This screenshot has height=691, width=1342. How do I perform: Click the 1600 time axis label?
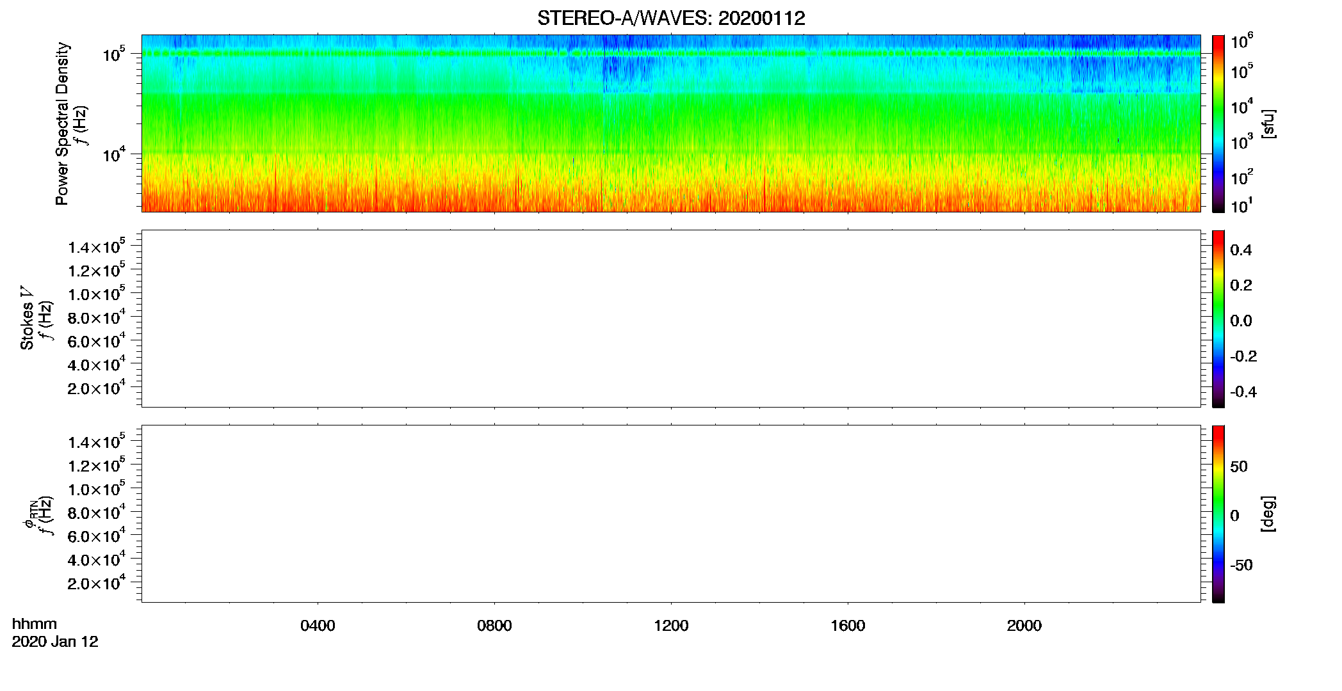click(x=848, y=626)
